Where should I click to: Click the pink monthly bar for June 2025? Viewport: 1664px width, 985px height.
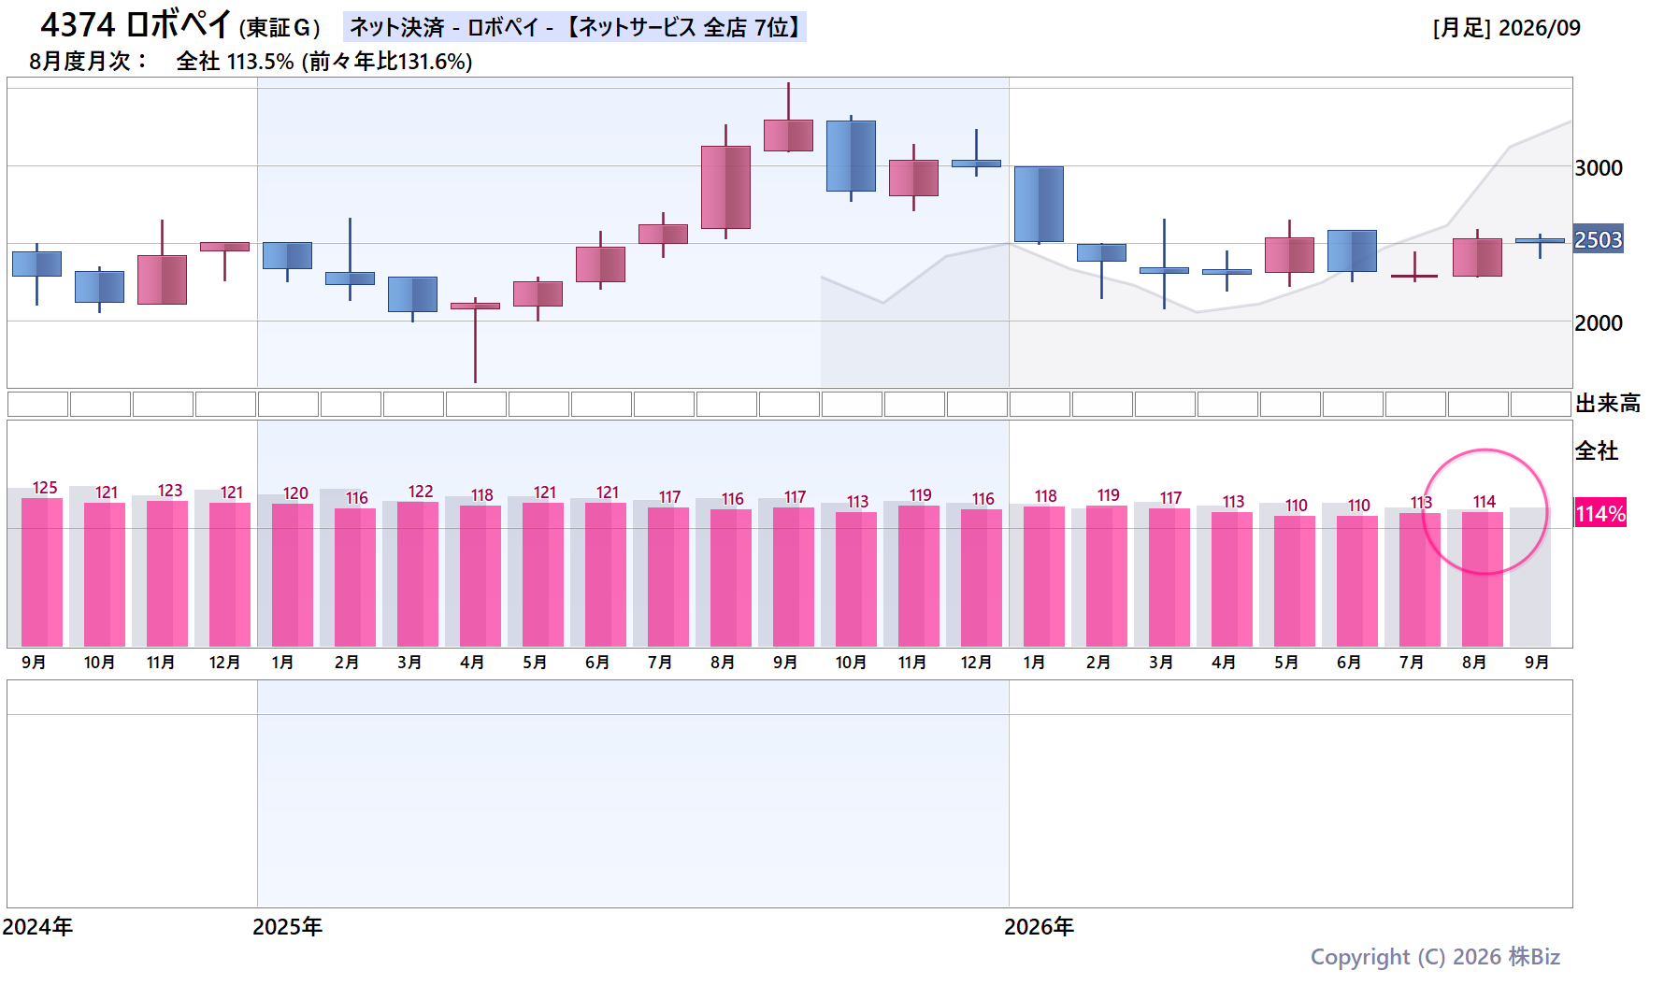[x=606, y=575]
